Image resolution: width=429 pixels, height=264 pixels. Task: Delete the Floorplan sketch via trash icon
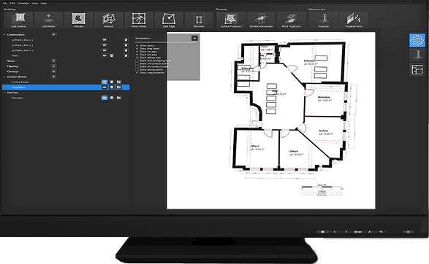click(112, 98)
